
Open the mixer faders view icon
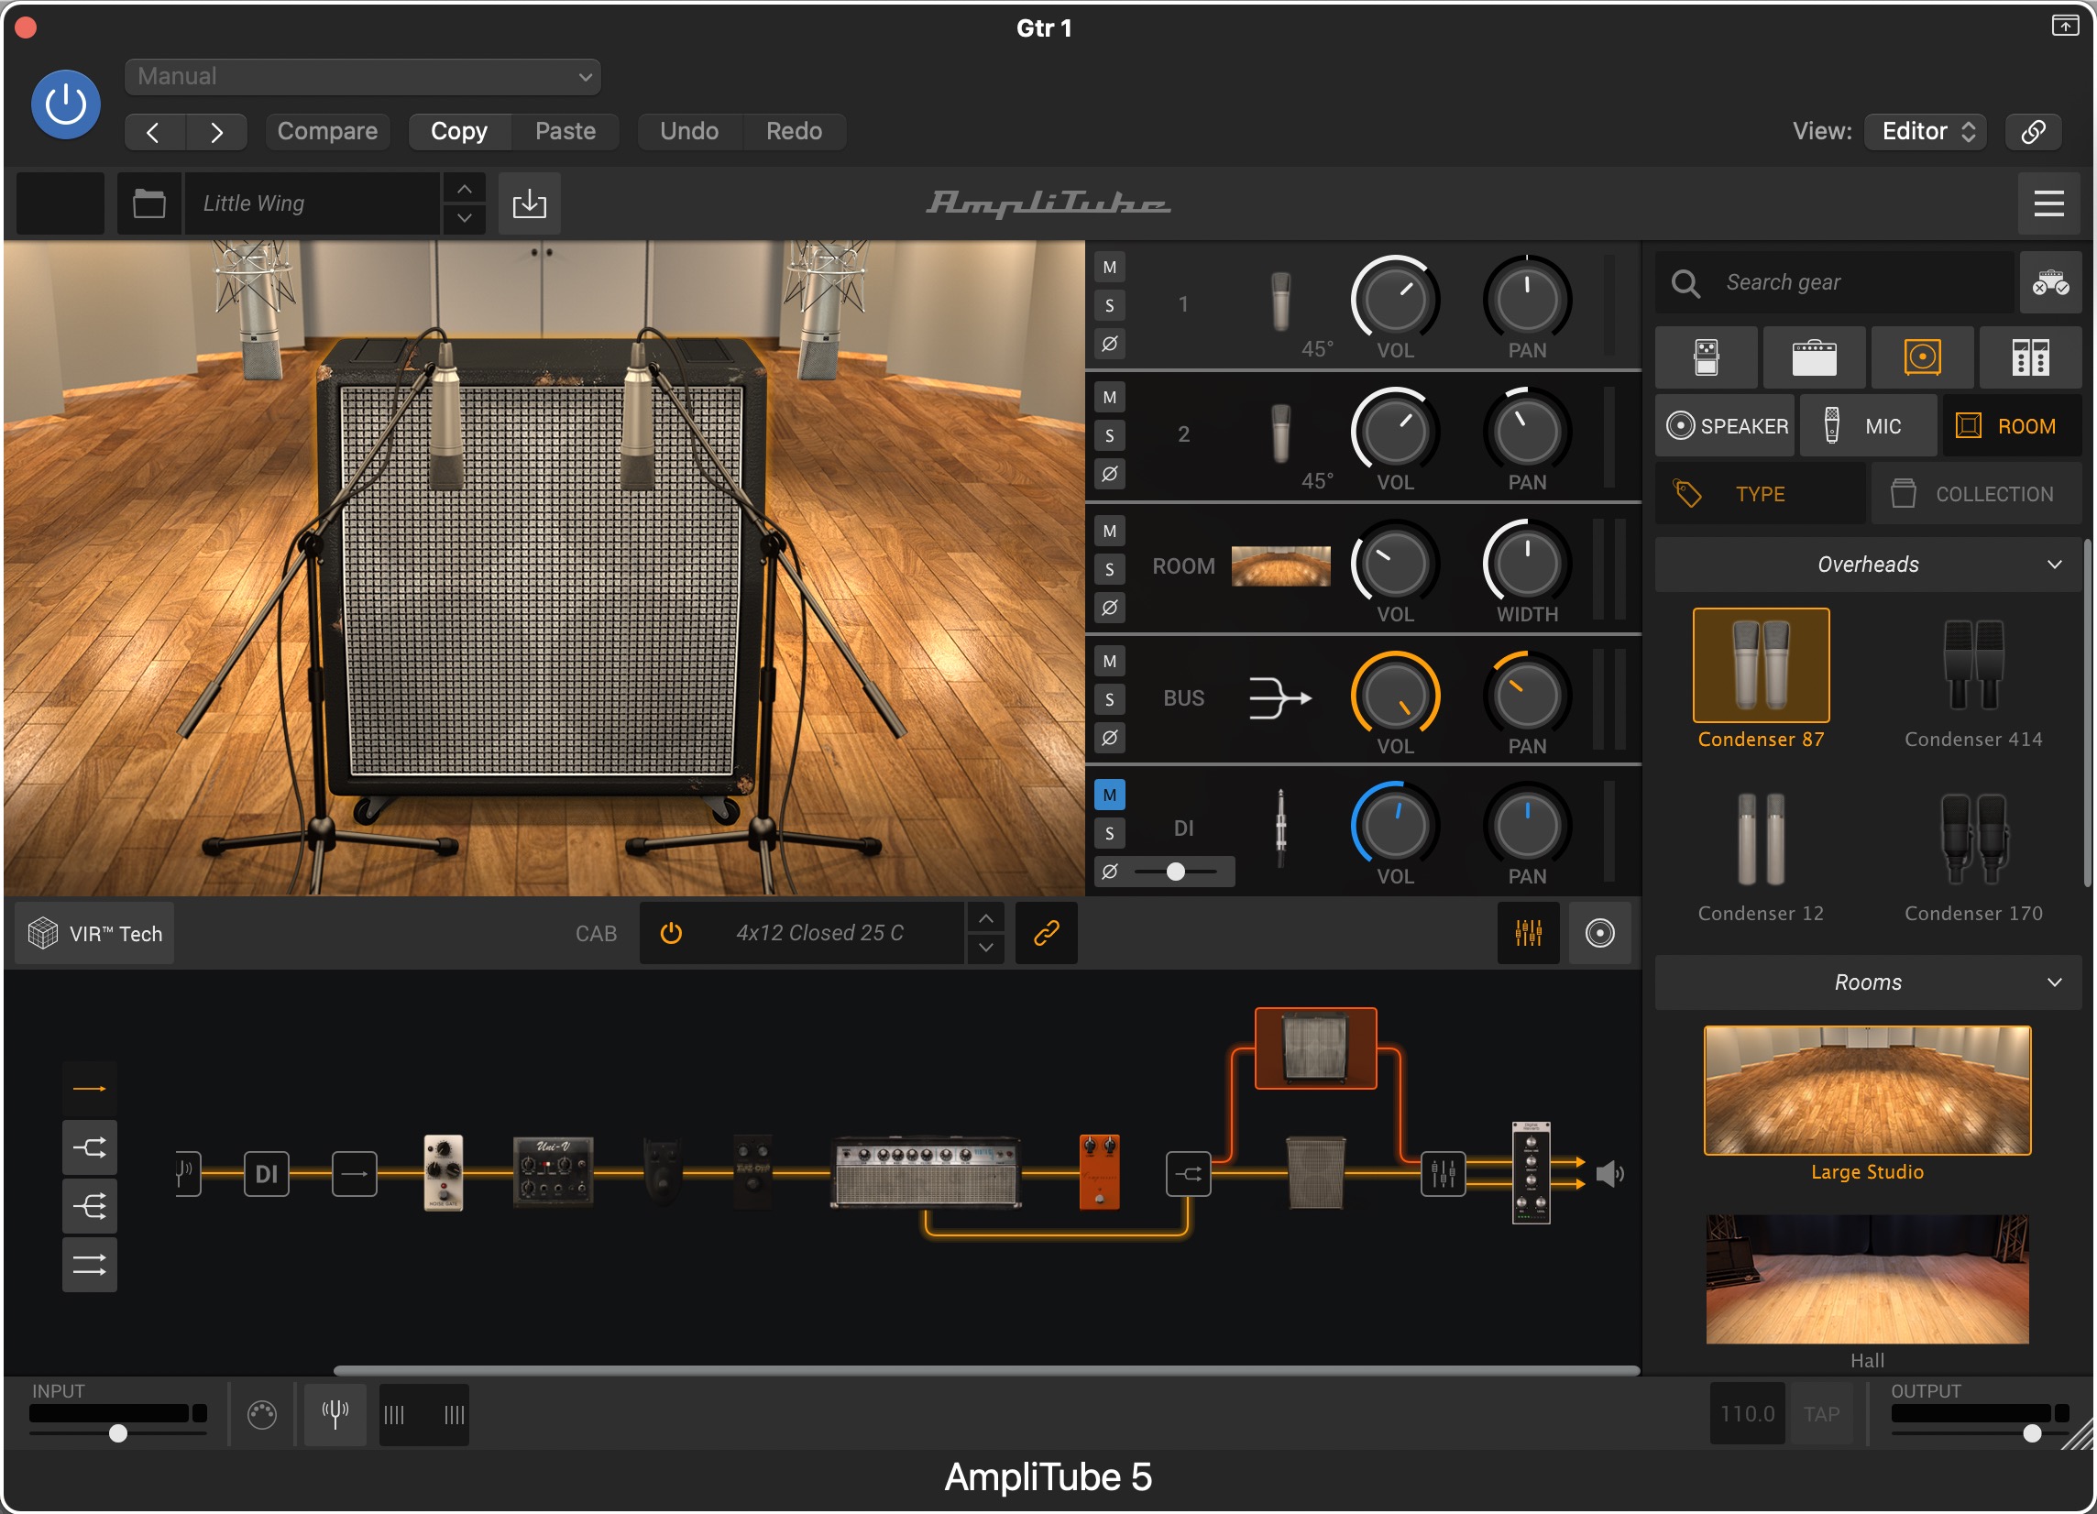[1529, 934]
